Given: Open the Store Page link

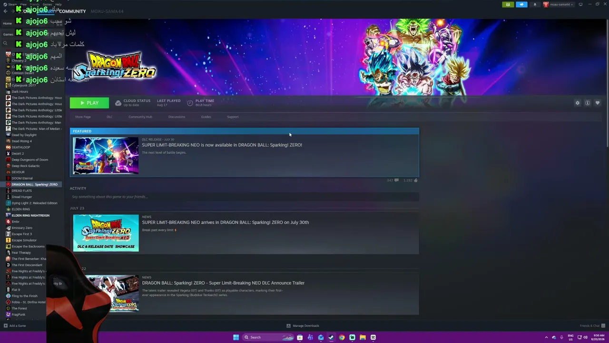Looking at the screenshot, I should [83, 117].
